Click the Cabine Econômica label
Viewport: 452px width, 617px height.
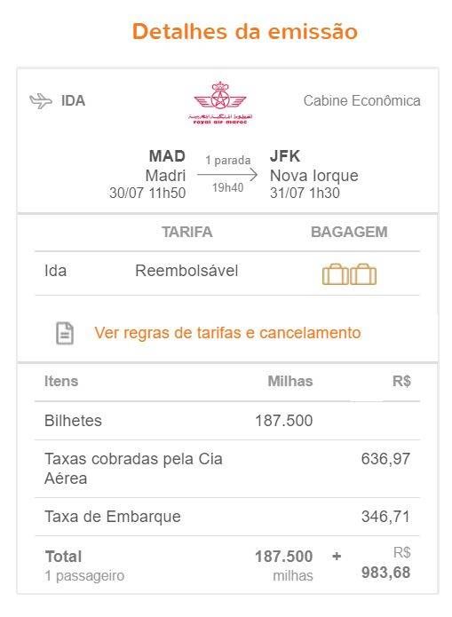(361, 100)
